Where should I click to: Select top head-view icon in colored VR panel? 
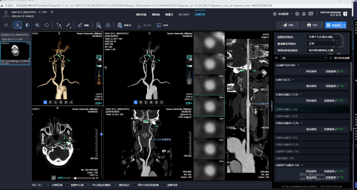[x=99, y=58]
